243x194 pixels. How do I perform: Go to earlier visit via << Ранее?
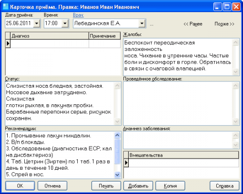[193, 24]
